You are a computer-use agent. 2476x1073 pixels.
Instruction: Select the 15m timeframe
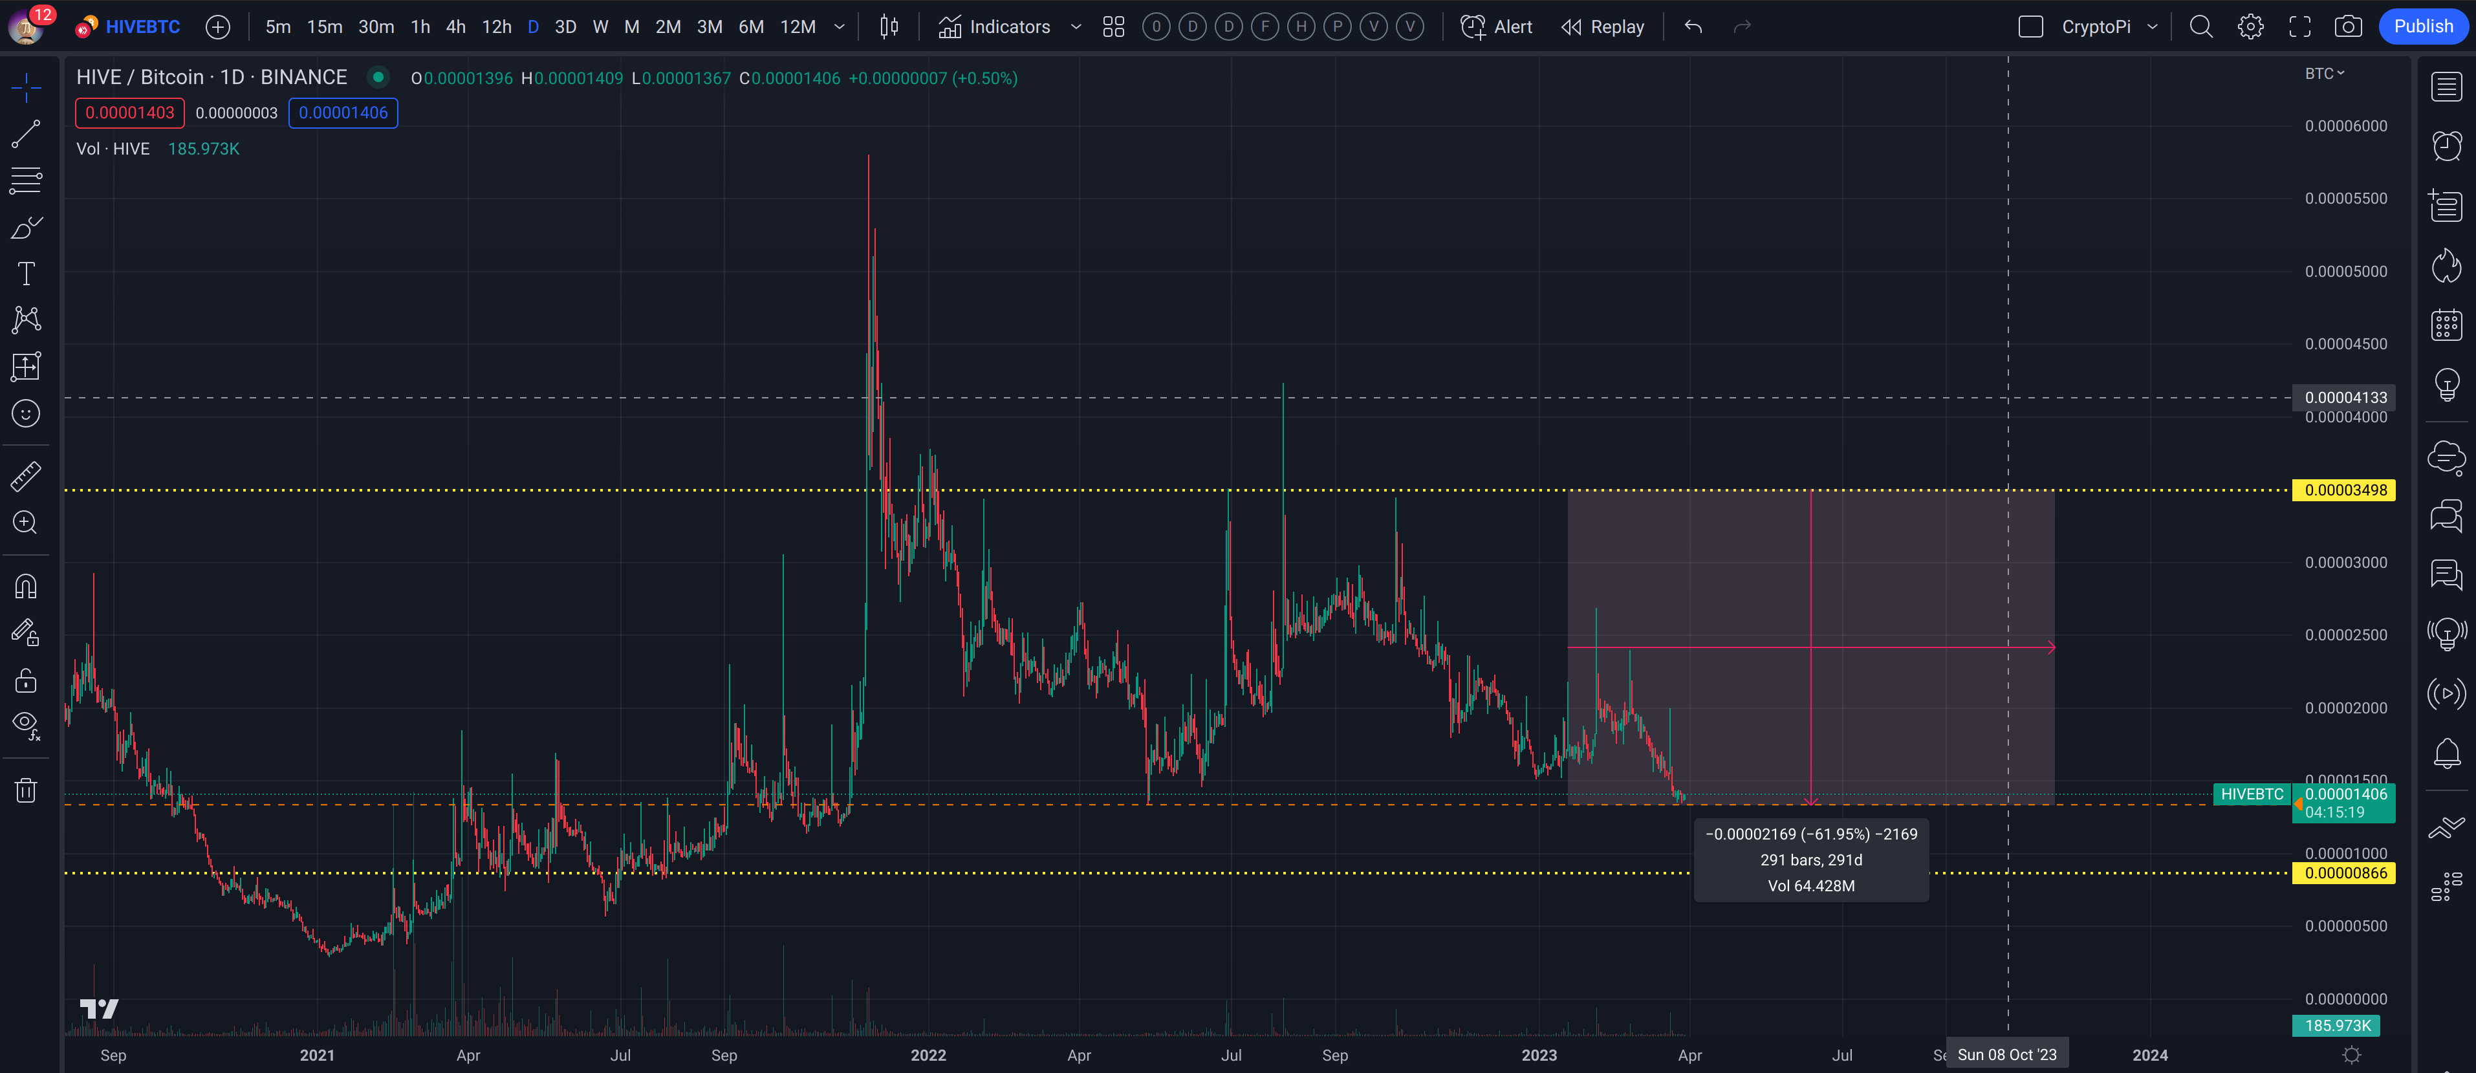point(325,27)
